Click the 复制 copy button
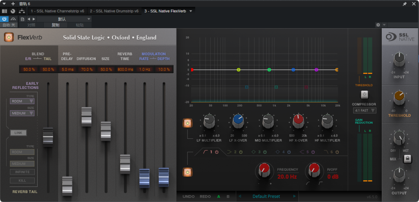Image resolution: width=419 pixels, height=202 pixels. tap(56, 25)
